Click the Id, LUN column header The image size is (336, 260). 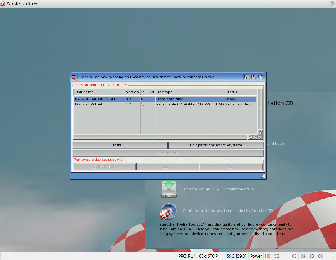click(148, 92)
